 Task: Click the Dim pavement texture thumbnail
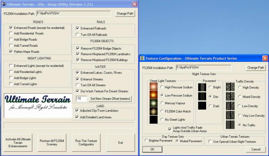point(202,96)
